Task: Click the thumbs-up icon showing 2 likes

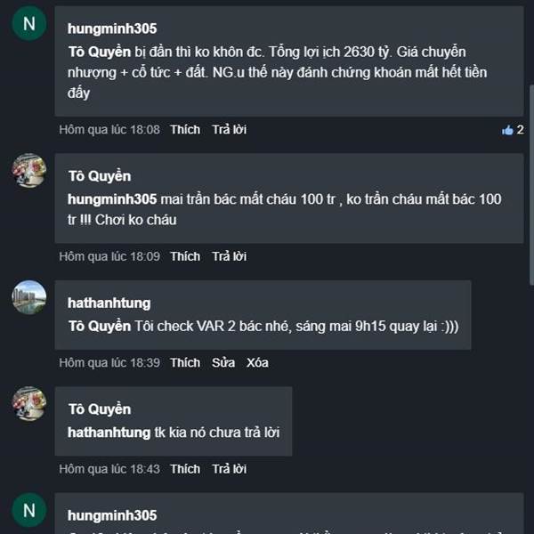Action: (508, 130)
